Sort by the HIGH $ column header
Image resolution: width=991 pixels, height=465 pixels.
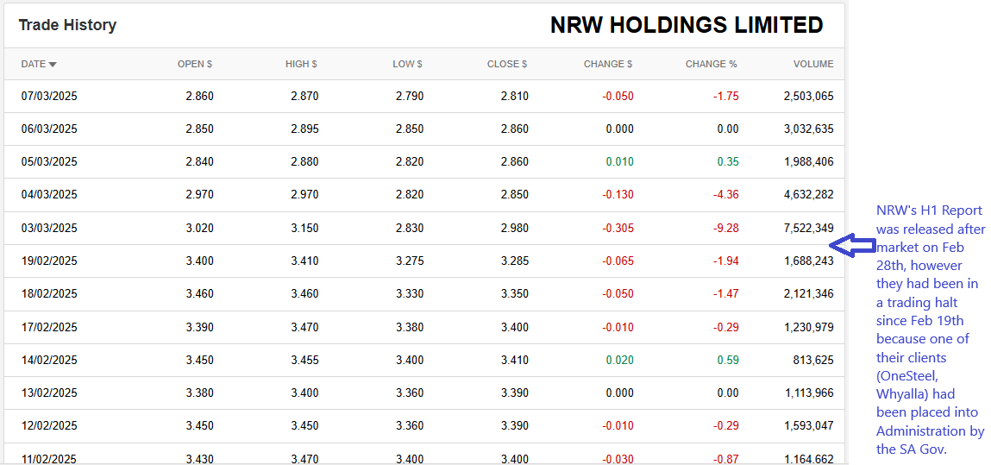[301, 64]
